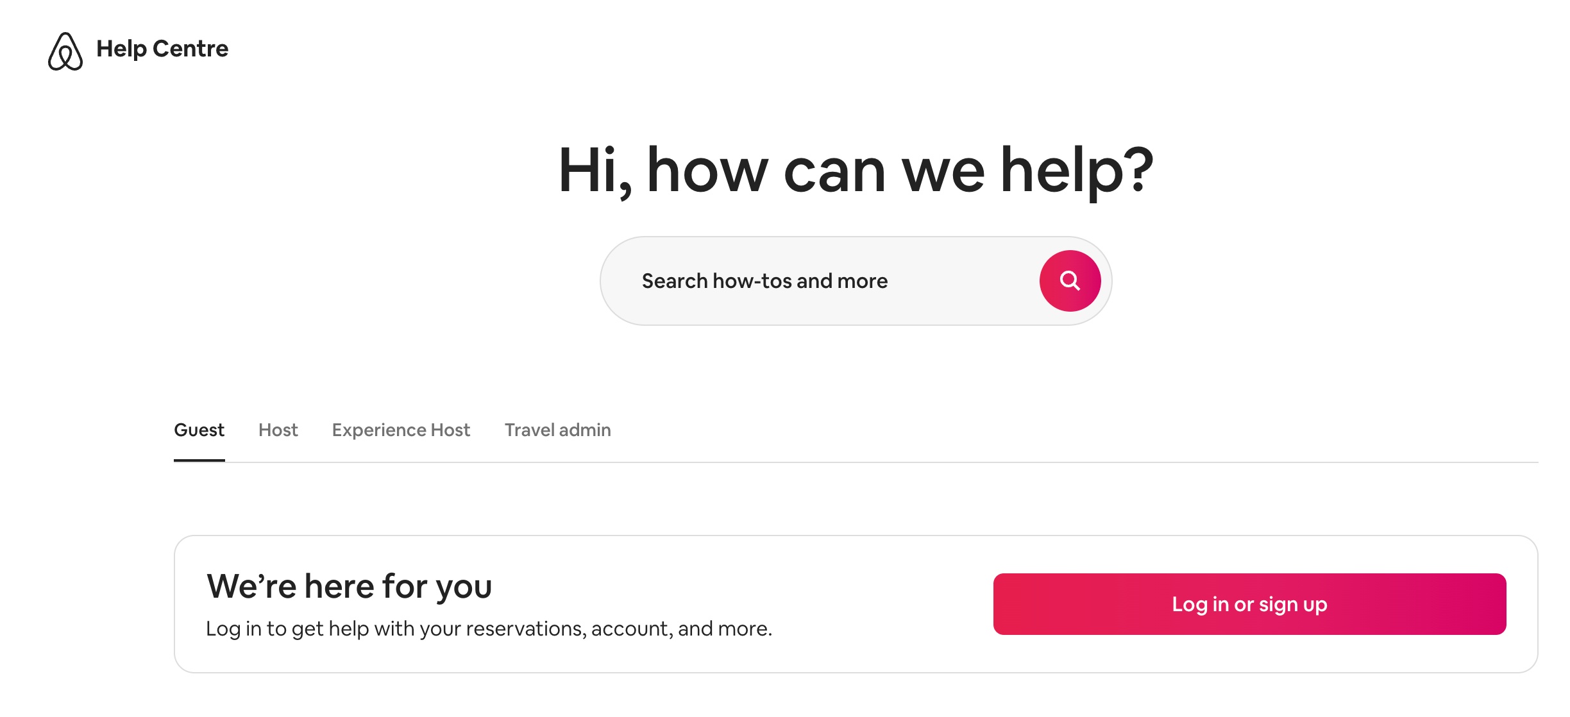This screenshot has width=1570, height=717.
Task: Click the Hi, how can we help? heading
Action: tap(856, 171)
